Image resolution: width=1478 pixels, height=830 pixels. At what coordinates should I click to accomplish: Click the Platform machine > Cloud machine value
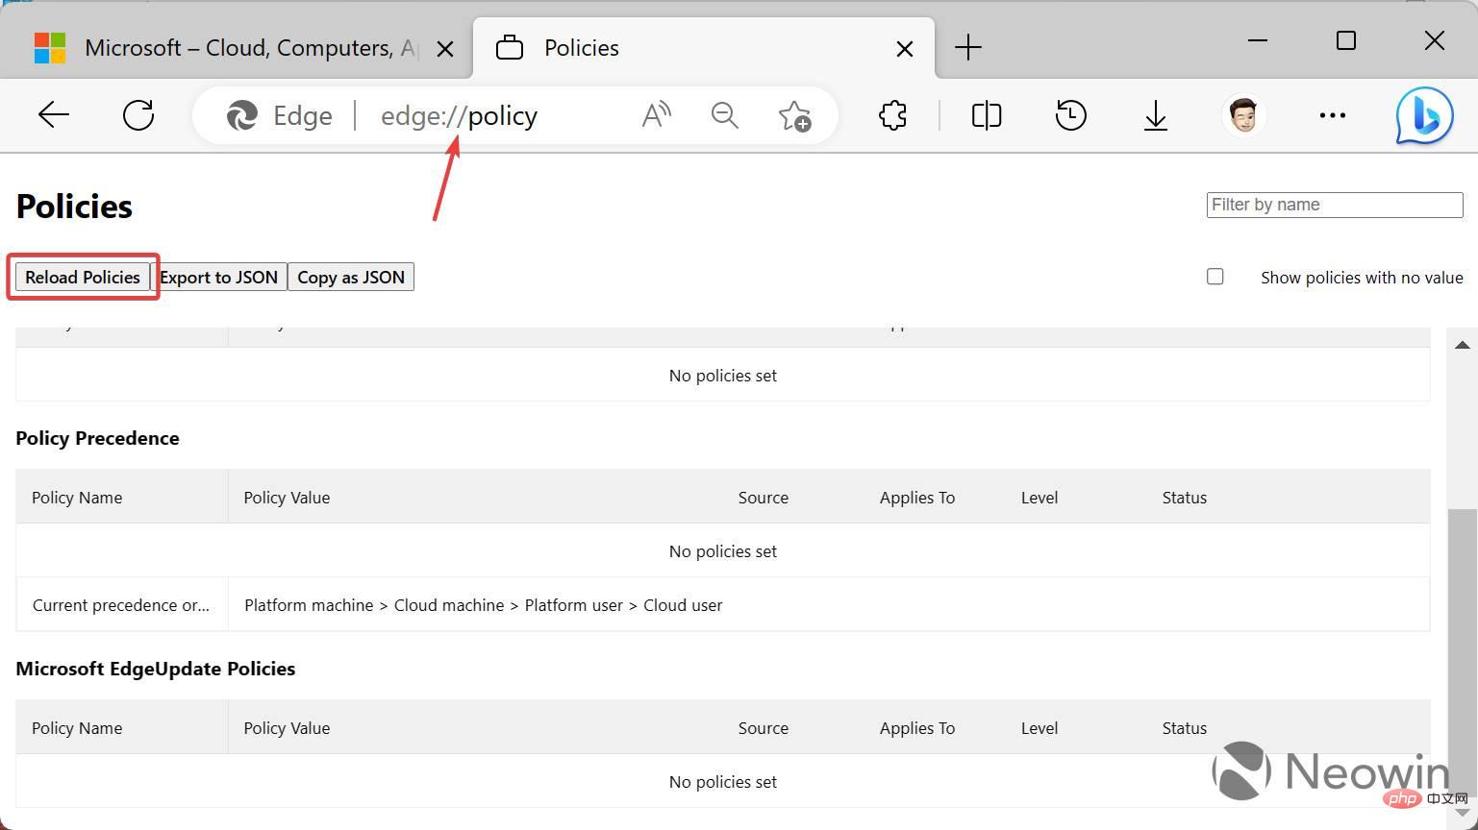[x=484, y=605]
